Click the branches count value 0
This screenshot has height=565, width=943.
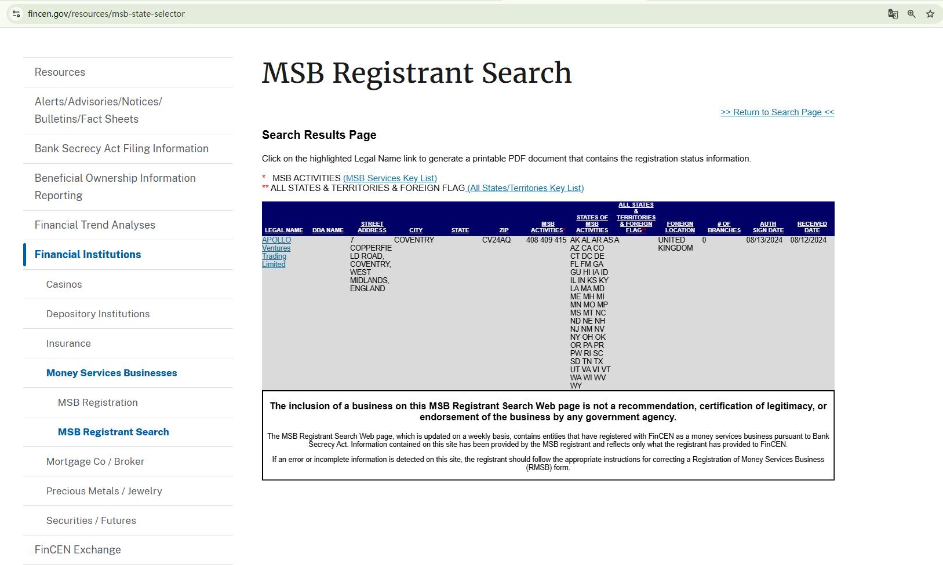704,240
